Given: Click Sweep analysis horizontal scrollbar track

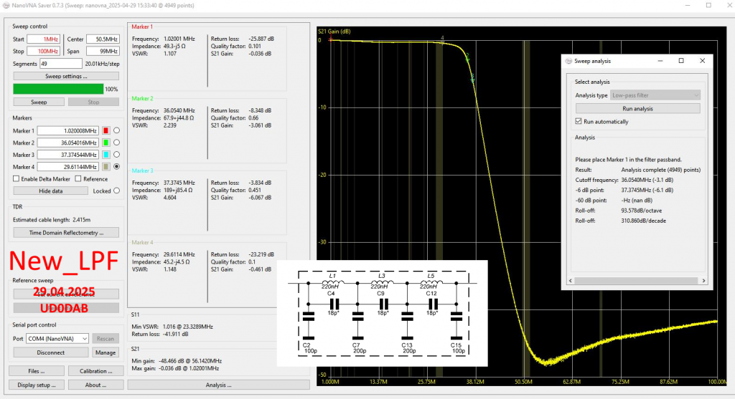Looking at the screenshot, I should pos(638,281).
